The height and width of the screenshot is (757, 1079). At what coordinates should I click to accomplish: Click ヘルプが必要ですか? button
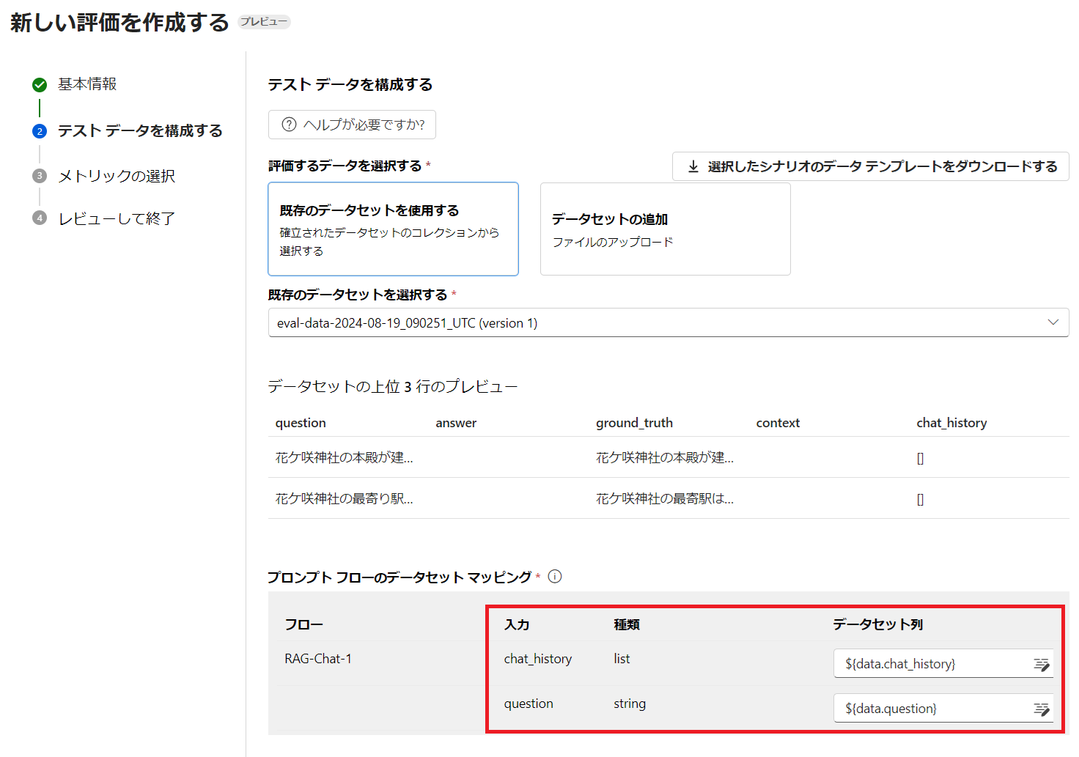pyautogui.click(x=352, y=125)
